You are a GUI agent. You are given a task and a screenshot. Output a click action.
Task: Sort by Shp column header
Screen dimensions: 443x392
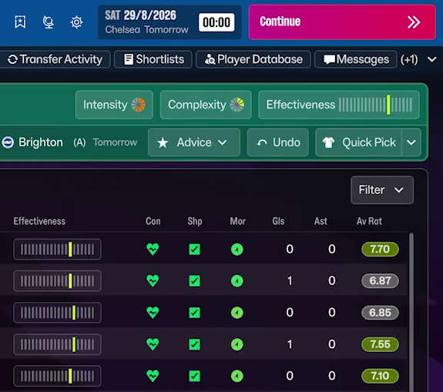(x=195, y=222)
